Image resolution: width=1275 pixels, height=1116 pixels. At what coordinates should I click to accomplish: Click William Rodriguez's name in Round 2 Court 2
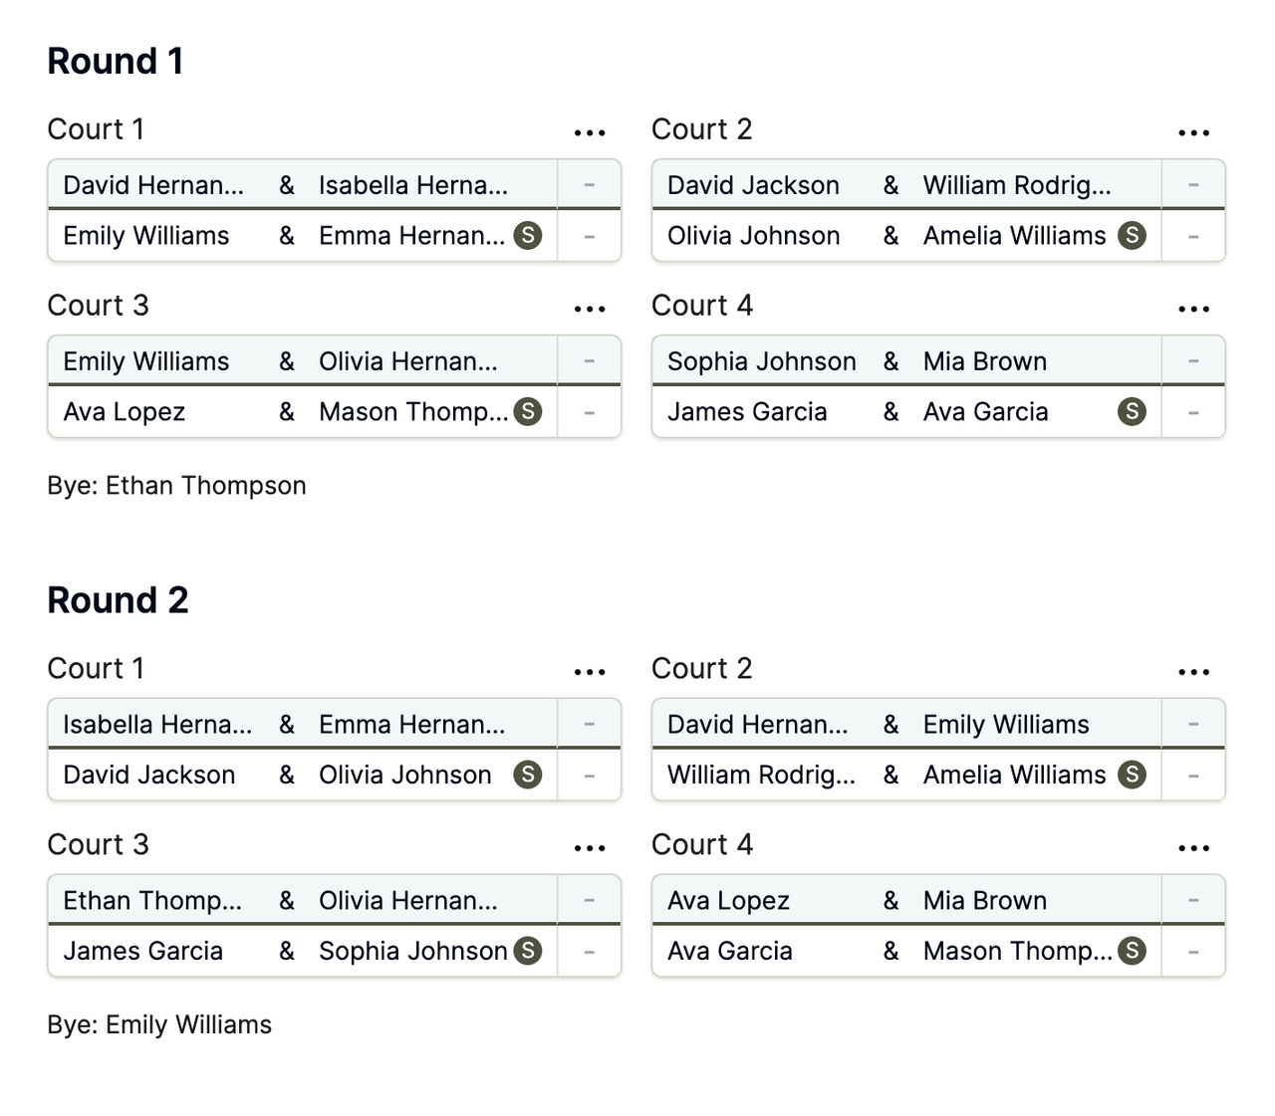(761, 776)
